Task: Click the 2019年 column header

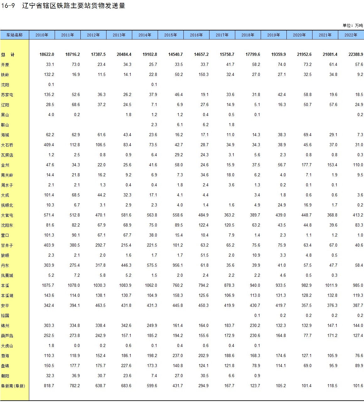Action: pyautogui.click(x=274, y=35)
